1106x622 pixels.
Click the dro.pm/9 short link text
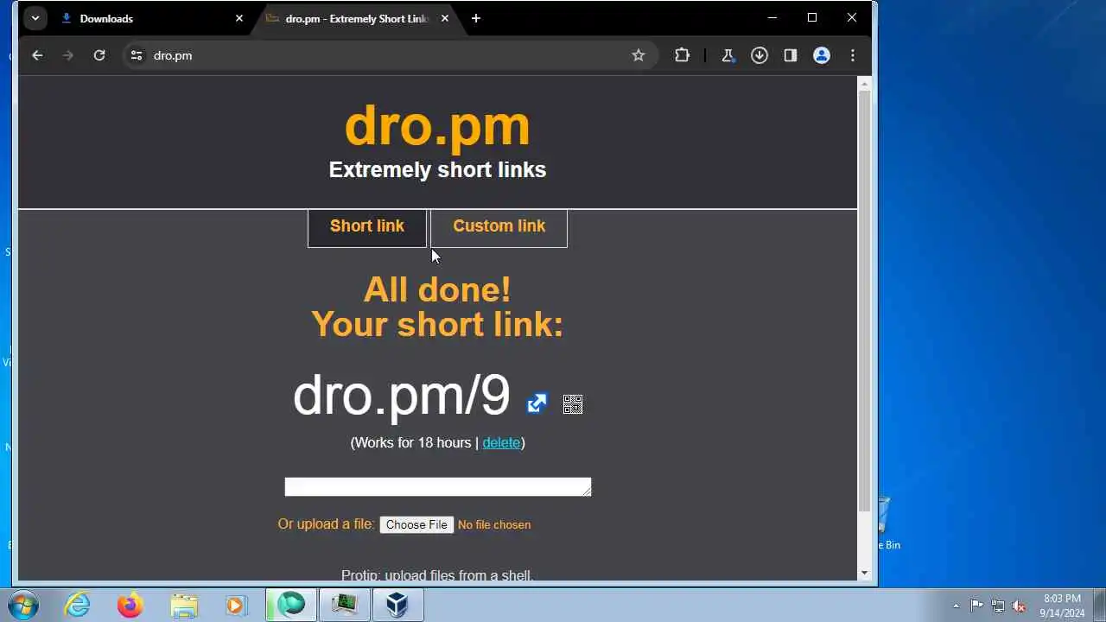pos(402,396)
